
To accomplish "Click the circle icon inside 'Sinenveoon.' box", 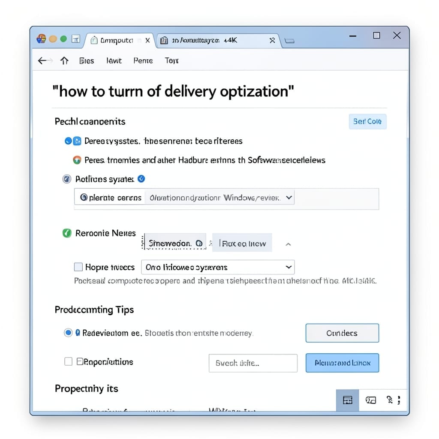I will [x=199, y=244].
